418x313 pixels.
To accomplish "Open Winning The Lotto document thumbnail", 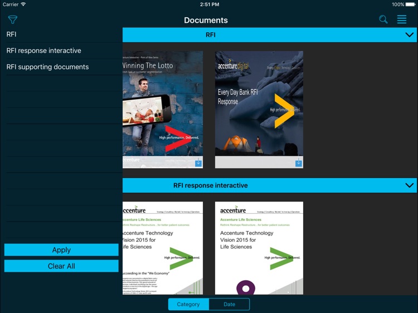I will (163, 110).
